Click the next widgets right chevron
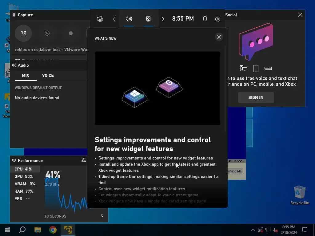Image resolution: width=315 pixels, height=236 pixels. (163, 19)
